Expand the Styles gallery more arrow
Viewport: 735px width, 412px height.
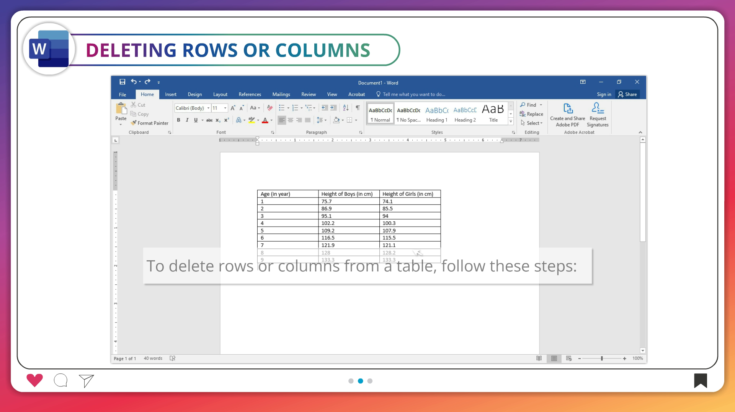pos(511,121)
